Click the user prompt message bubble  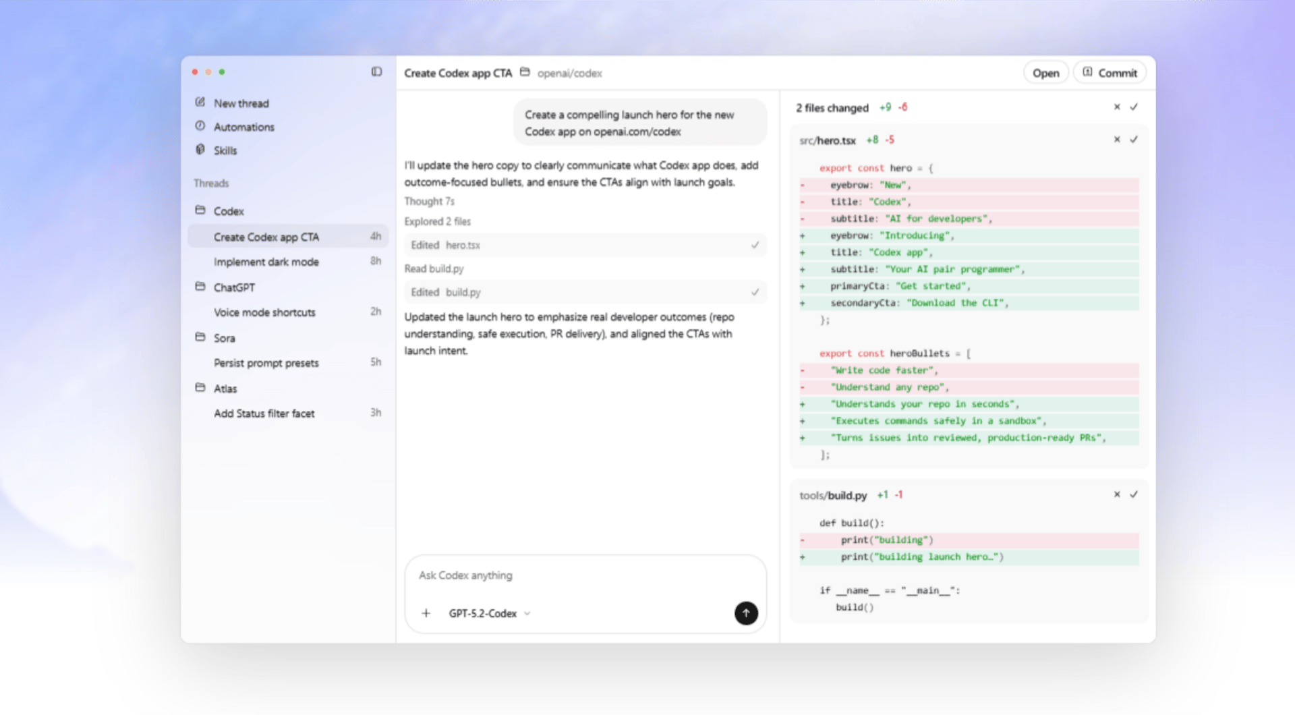tap(640, 123)
